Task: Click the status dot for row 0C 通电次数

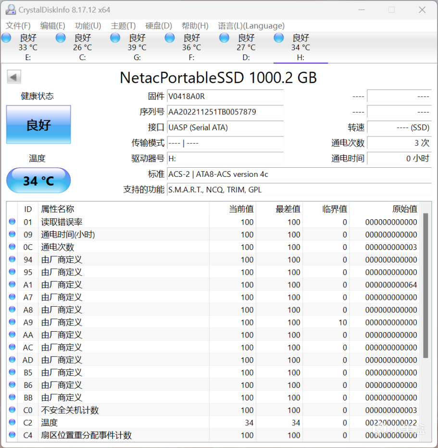Action: pyautogui.click(x=12, y=247)
